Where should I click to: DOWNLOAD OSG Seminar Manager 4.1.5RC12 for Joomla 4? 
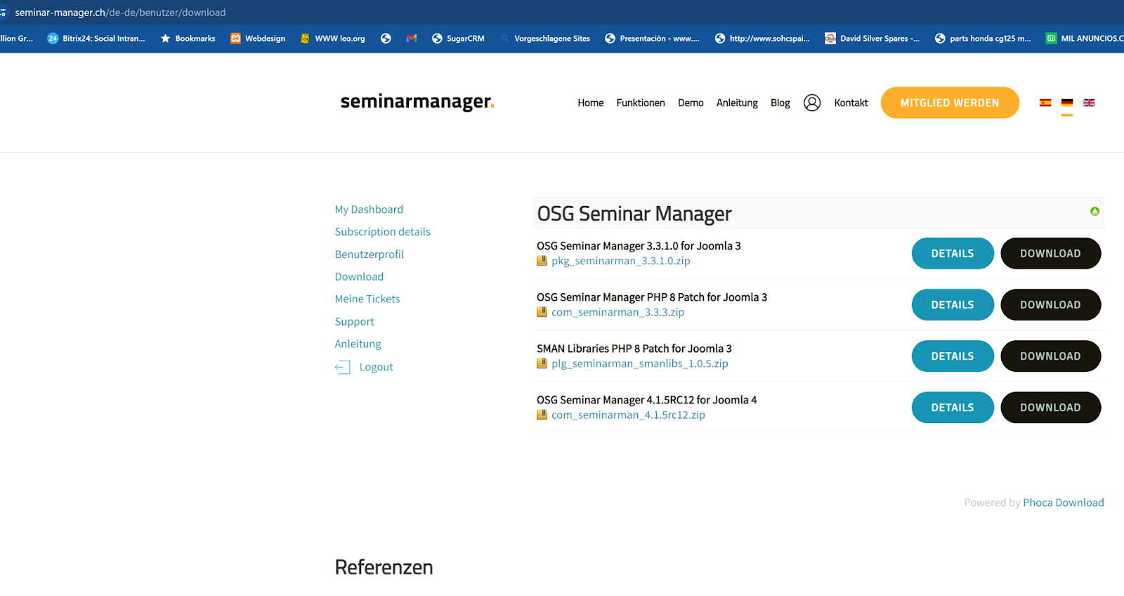1050,408
